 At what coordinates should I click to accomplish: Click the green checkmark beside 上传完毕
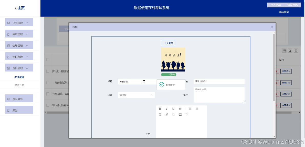(x=161, y=84)
